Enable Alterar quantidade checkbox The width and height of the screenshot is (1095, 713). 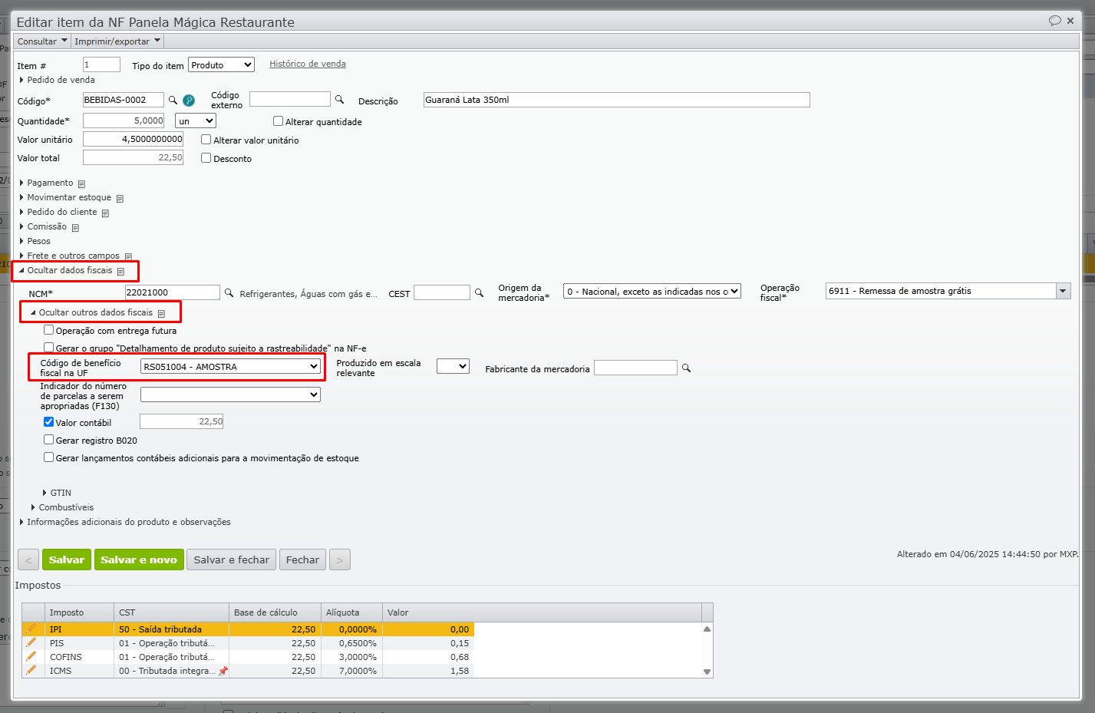pos(279,121)
